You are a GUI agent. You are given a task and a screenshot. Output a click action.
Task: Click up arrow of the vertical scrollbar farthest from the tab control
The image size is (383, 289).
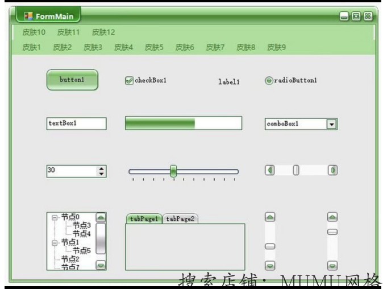[x=332, y=217]
